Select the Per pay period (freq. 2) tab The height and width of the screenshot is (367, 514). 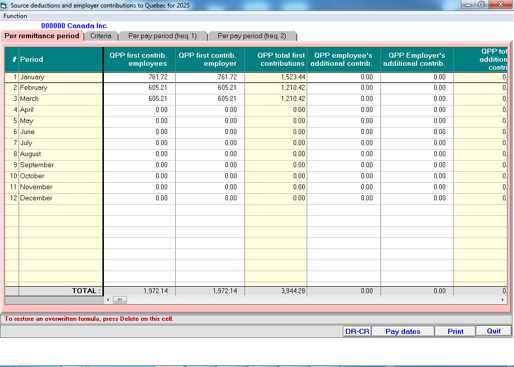click(251, 36)
